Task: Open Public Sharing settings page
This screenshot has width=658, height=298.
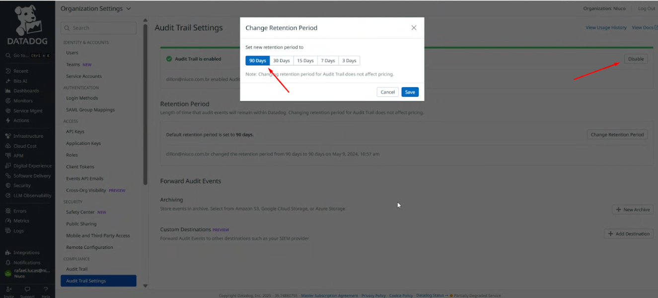Action: 81,224
